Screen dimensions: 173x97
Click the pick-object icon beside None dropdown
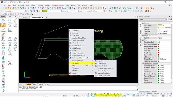click(x=169, y=19)
